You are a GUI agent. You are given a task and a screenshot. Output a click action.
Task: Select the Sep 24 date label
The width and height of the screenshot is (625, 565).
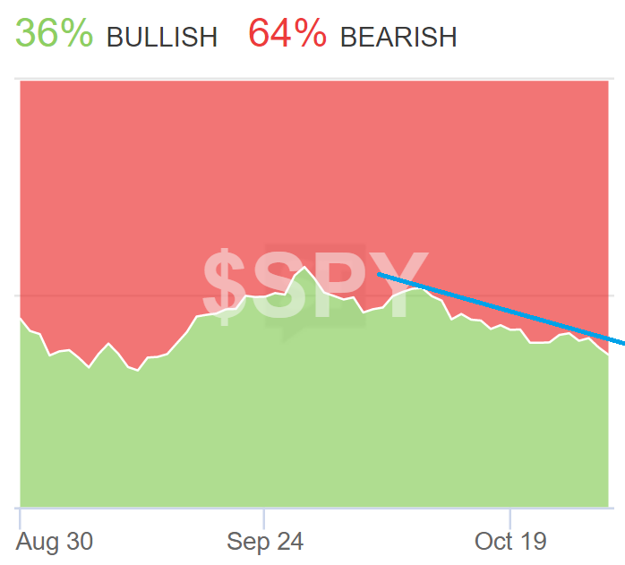265,542
